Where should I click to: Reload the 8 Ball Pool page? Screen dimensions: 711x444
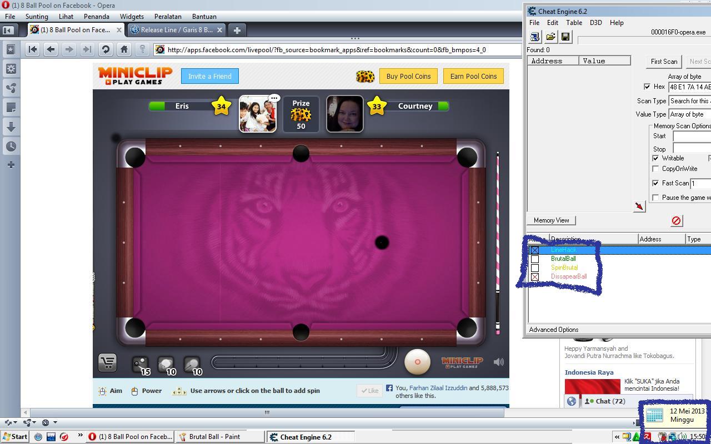point(106,49)
